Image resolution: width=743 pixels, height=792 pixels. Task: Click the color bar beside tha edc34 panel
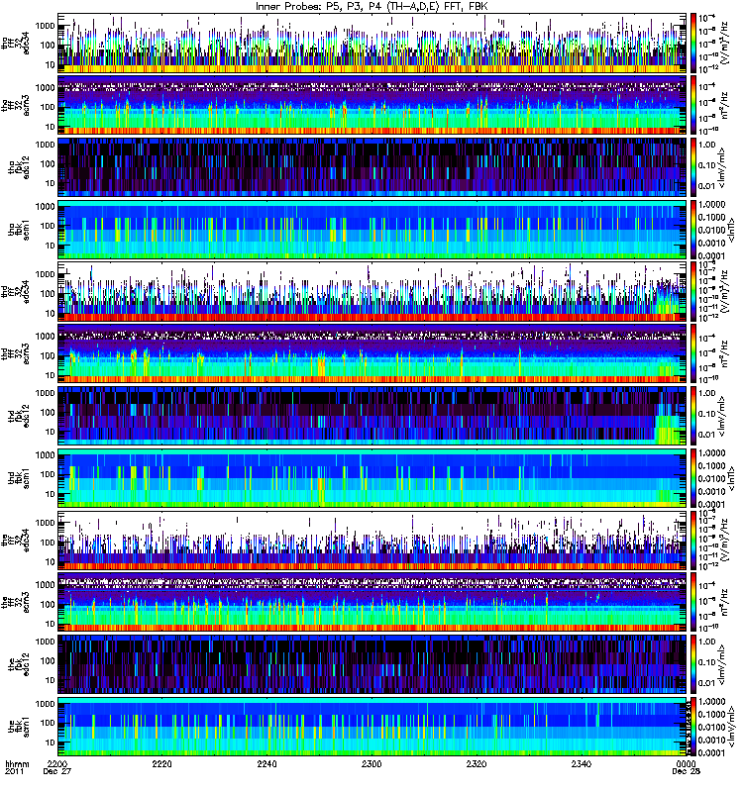692,43
